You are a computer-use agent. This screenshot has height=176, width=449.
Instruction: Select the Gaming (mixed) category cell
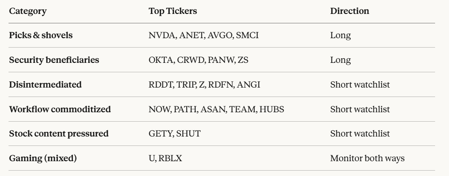[x=43, y=158]
